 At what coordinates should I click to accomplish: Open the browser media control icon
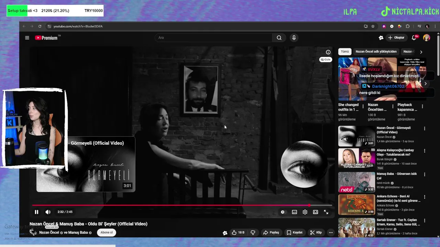[419, 26]
